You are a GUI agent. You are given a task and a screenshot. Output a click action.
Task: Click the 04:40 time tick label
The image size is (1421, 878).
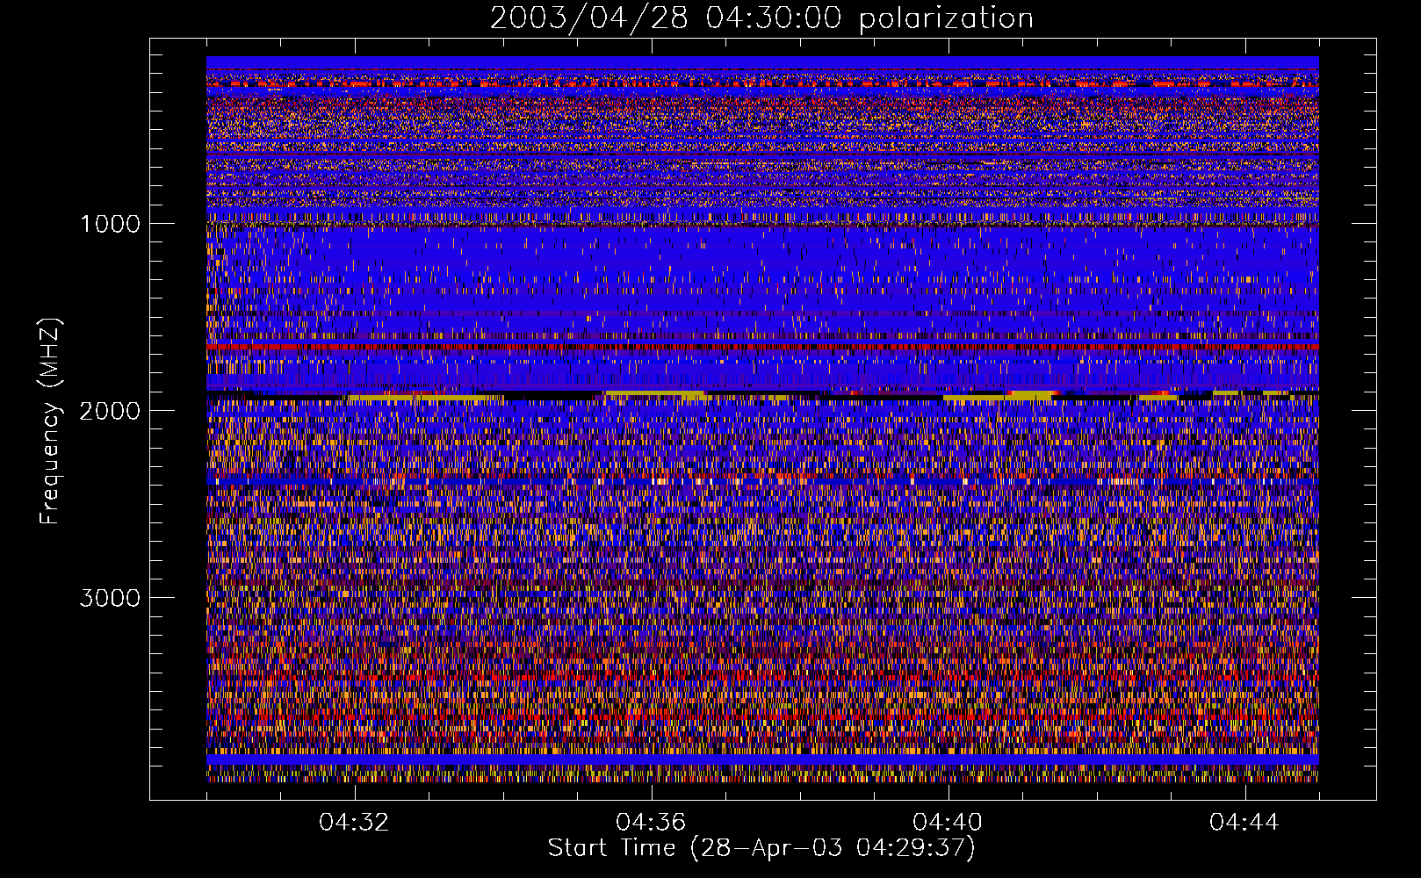point(948,823)
